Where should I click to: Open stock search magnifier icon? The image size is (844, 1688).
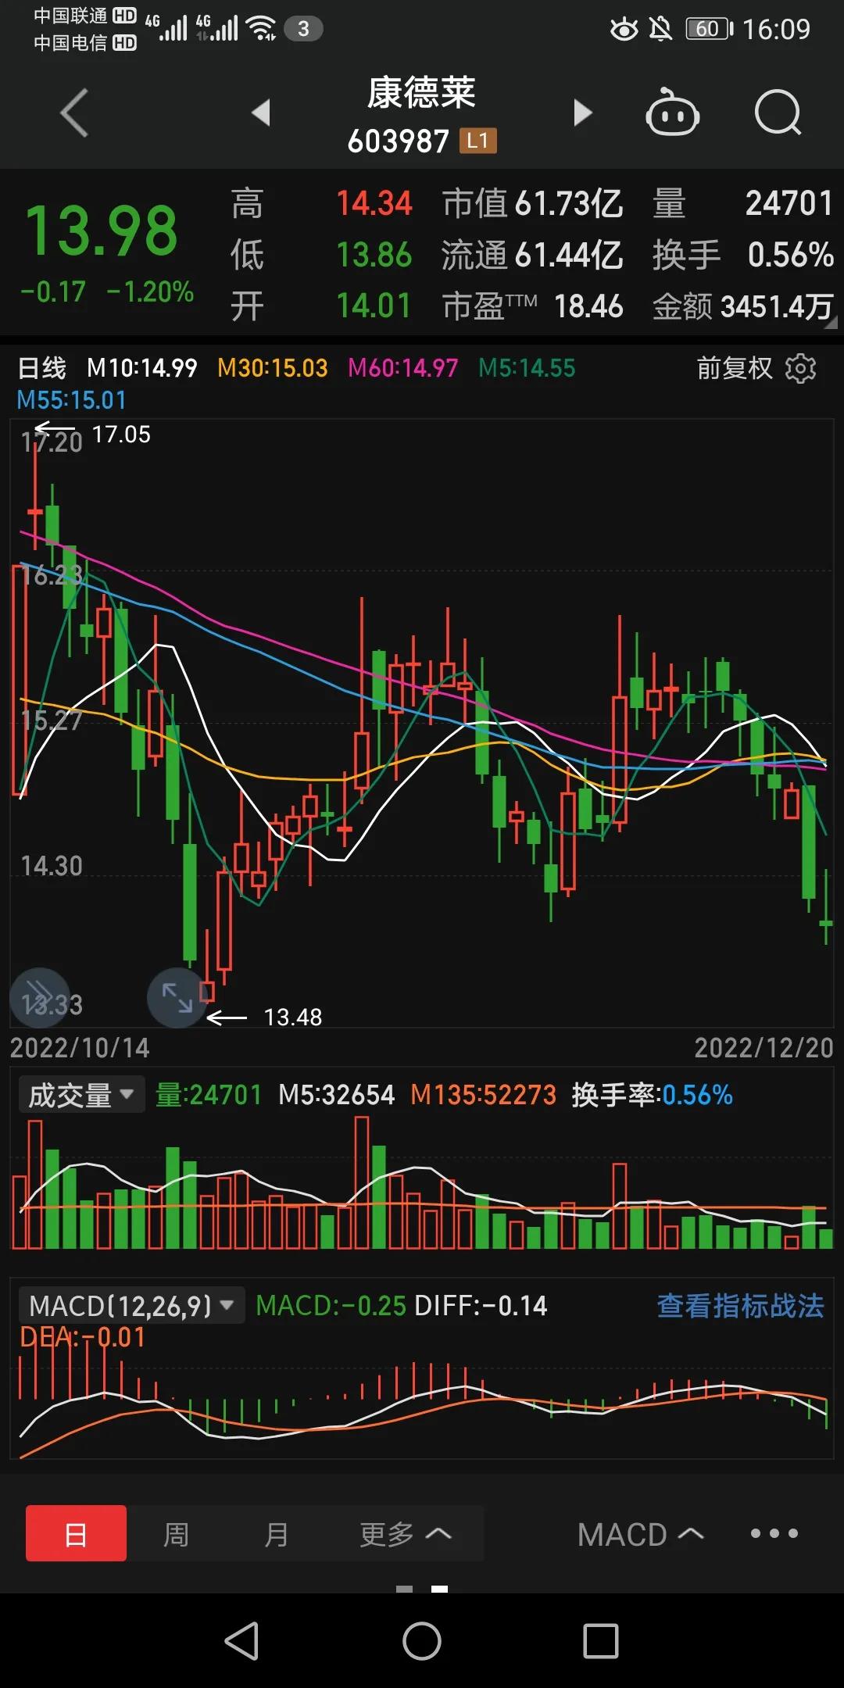(778, 113)
